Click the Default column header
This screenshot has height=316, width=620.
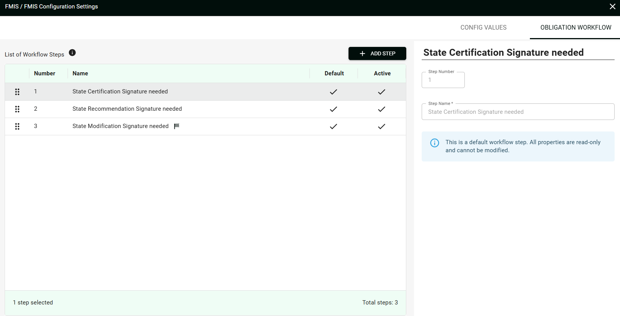tap(334, 73)
